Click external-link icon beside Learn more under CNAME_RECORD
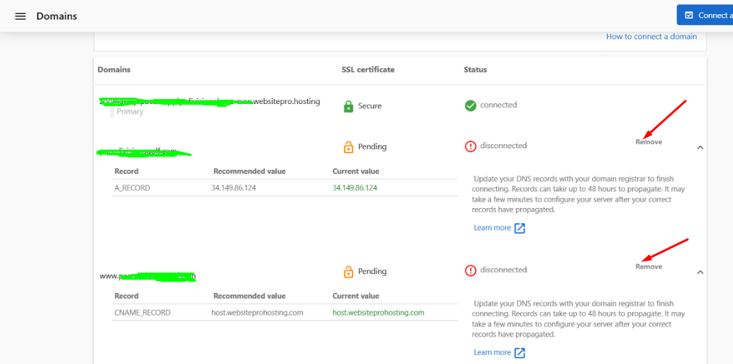Viewport: 733px width, 364px height. 520,352
